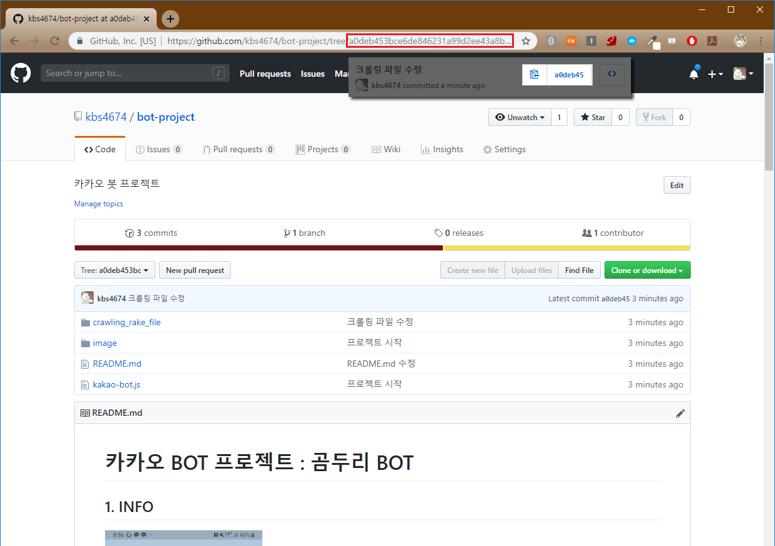Open the AdBlock red hand extension

pos(691,41)
